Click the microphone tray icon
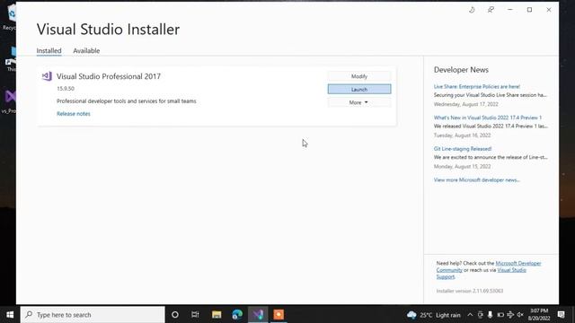This screenshot has height=323, width=575. pyautogui.click(x=490, y=315)
